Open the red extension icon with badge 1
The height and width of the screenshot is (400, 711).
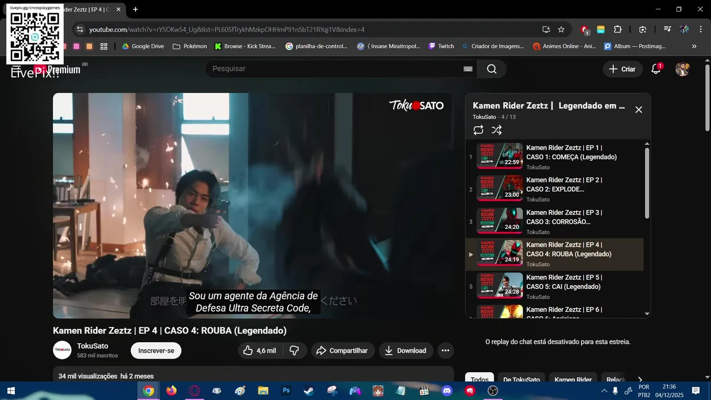(584, 30)
